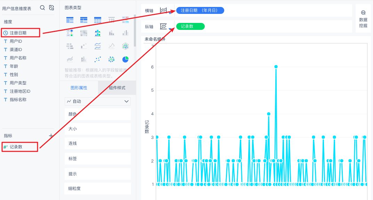
Task: Select the detail table chart type
Action: click(98, 20)
